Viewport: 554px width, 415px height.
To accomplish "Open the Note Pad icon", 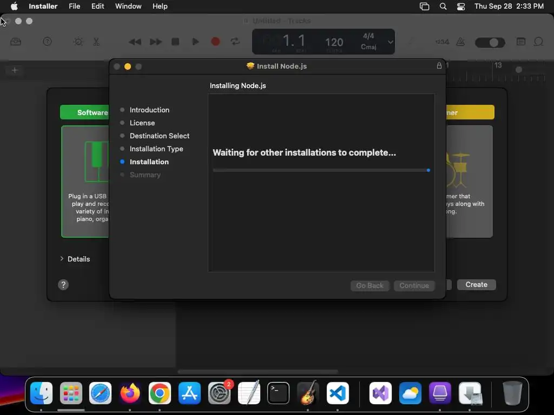I will click(521, 42).
